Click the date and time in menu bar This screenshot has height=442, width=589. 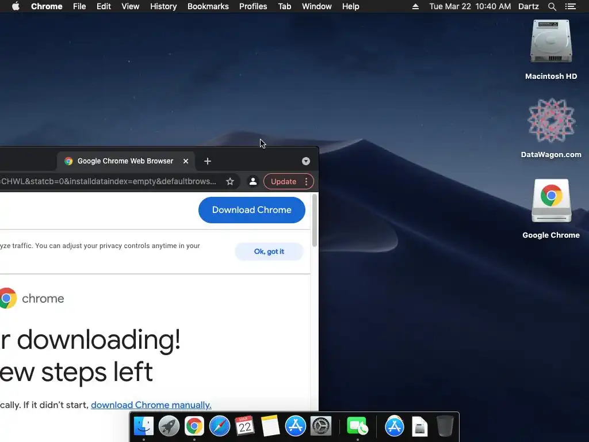pos(470,6)
